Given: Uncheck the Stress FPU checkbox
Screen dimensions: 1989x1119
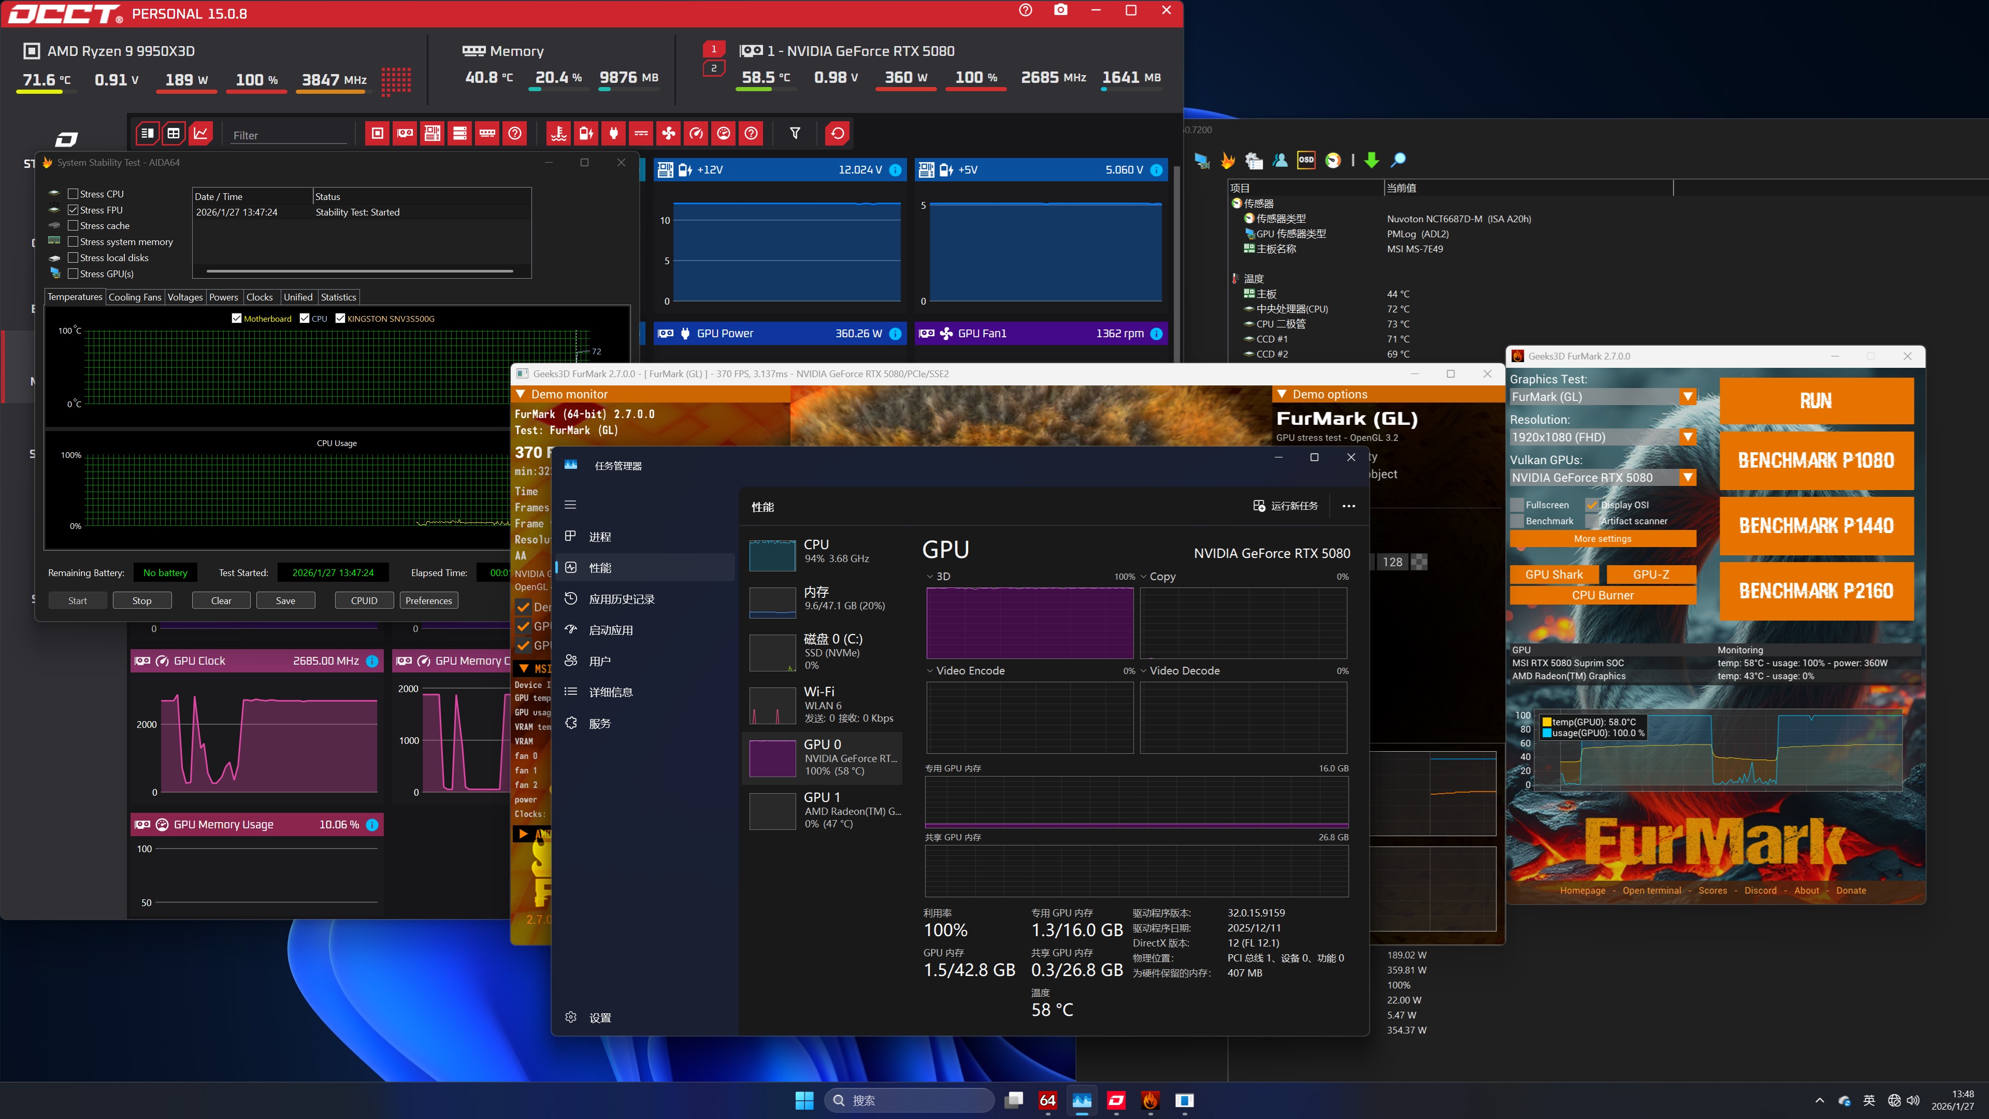Looking at the screenshot, I should pyautogui.click(x=74, y=210).
